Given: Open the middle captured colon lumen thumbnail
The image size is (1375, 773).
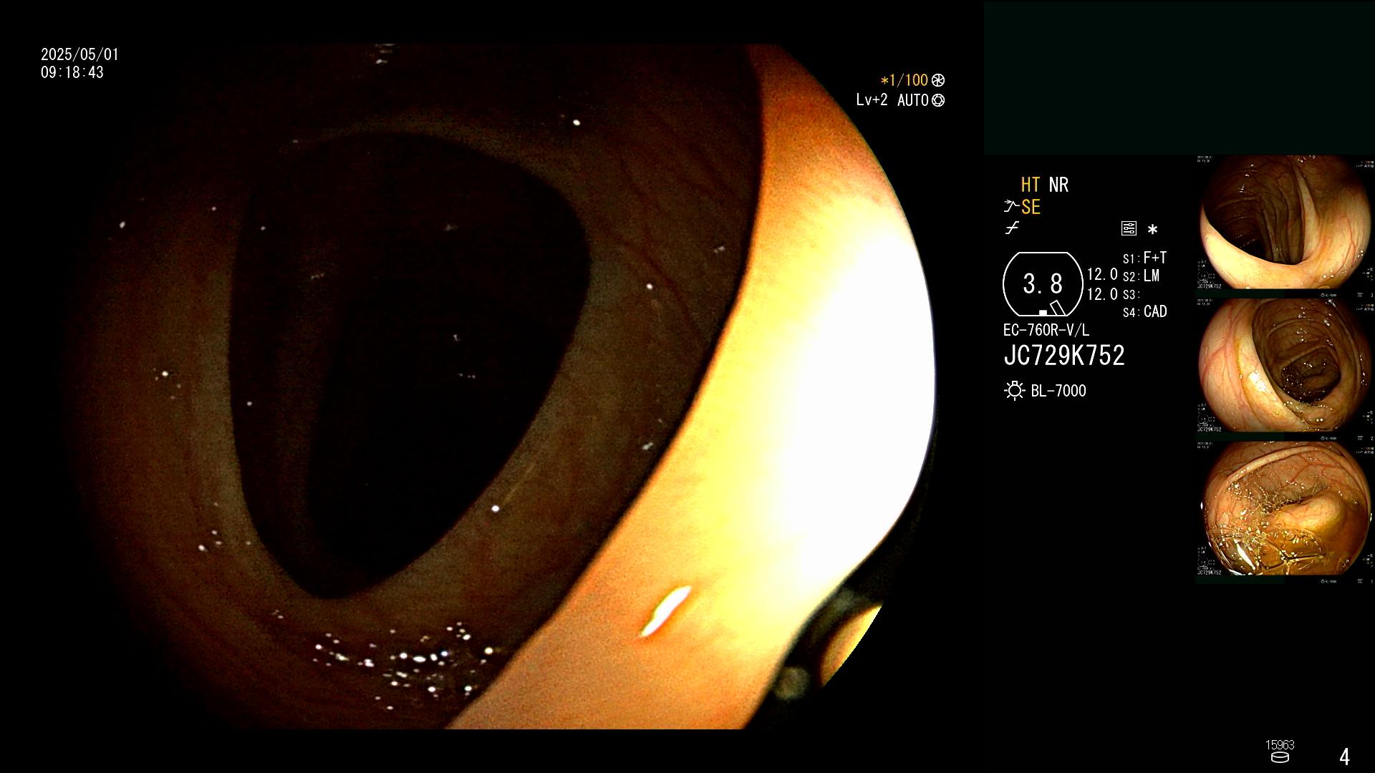Looking at the screenshot, I should tap(1285, 366).
